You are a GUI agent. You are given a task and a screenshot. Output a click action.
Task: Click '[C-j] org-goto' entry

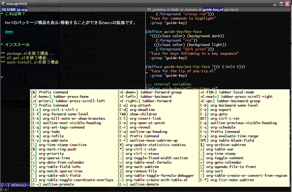tap(213, 114)
